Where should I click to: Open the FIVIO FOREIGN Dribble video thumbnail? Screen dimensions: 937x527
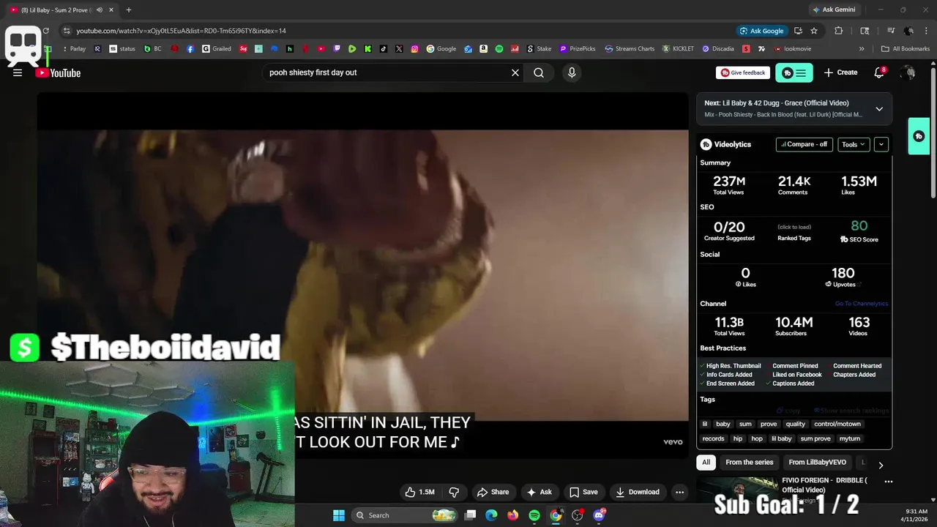(738, 490)
